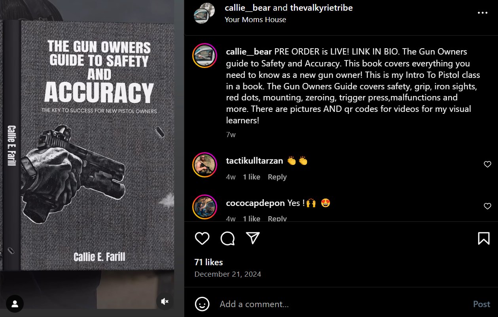498x317 pixels.
Task: Open thevalkyrietribe profile link
Action: (x=321, y=8)
